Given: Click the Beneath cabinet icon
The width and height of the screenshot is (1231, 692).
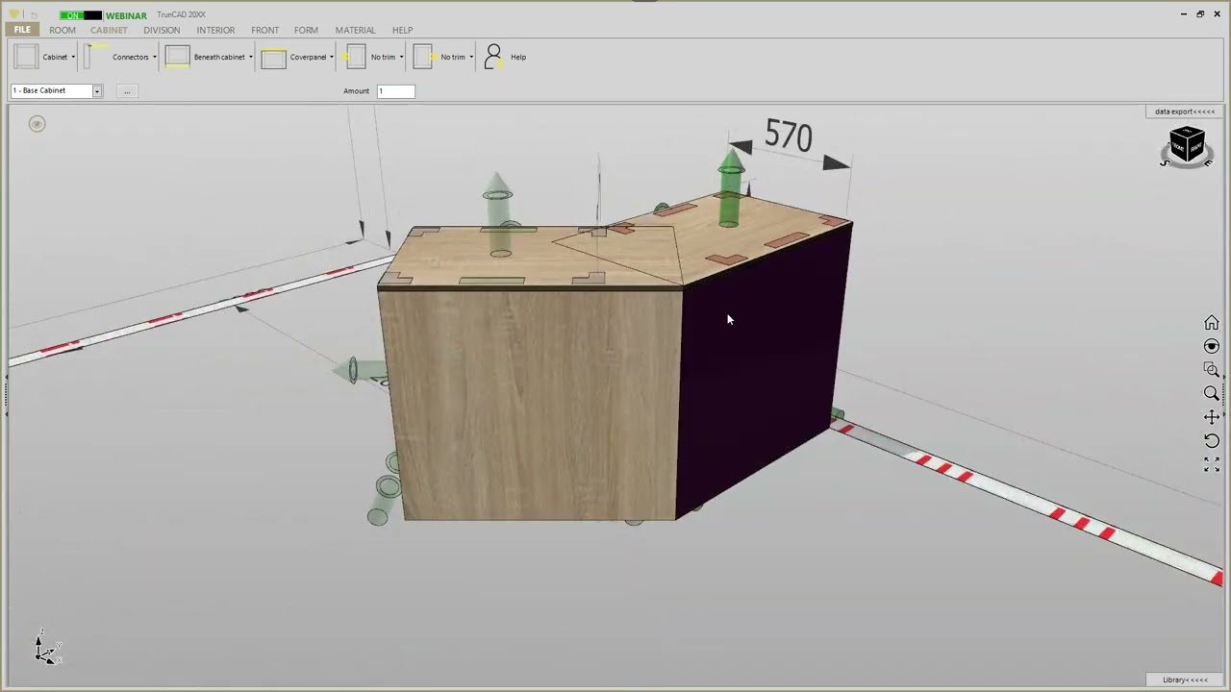Looking at the screenshot, I should (178, 57).
